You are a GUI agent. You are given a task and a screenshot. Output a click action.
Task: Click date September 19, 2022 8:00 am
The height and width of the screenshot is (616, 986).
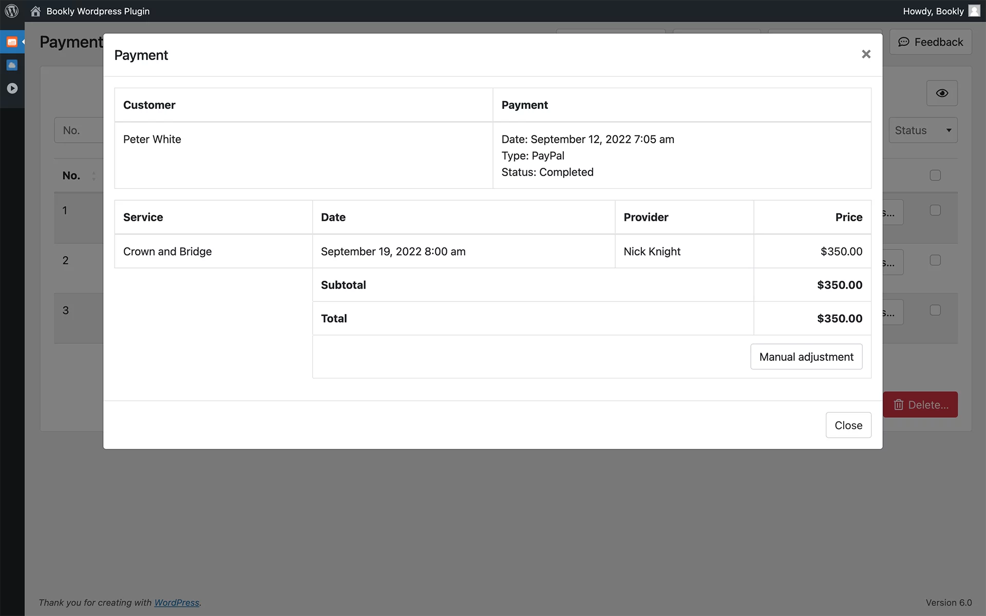tap(393, 252)
